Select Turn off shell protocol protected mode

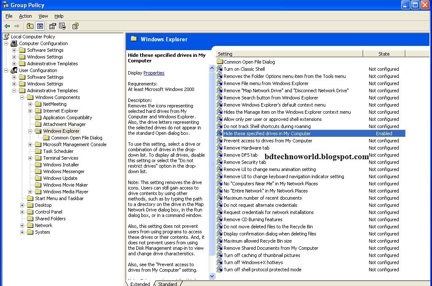point(262,270)
